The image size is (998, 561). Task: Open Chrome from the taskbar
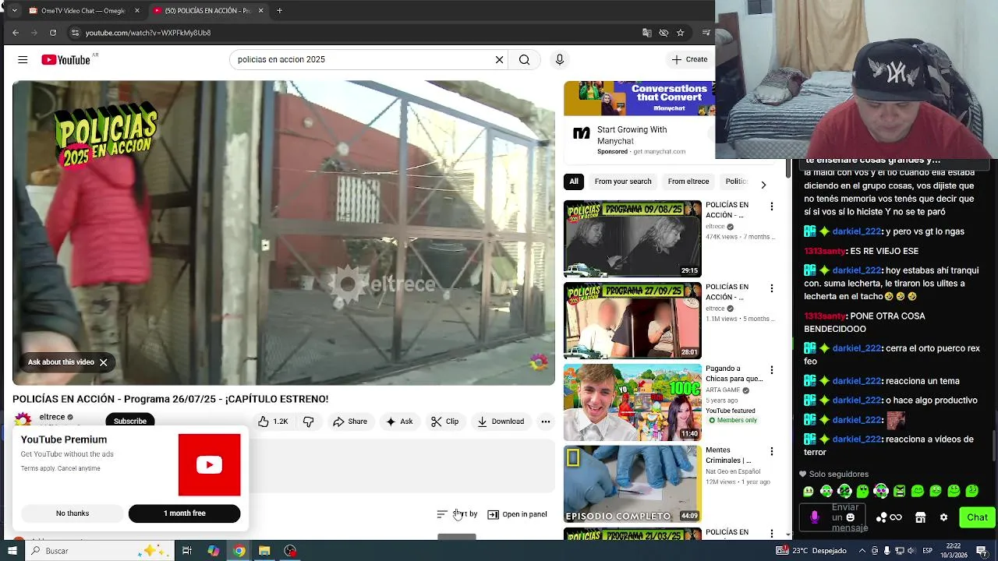click(239, 551)
